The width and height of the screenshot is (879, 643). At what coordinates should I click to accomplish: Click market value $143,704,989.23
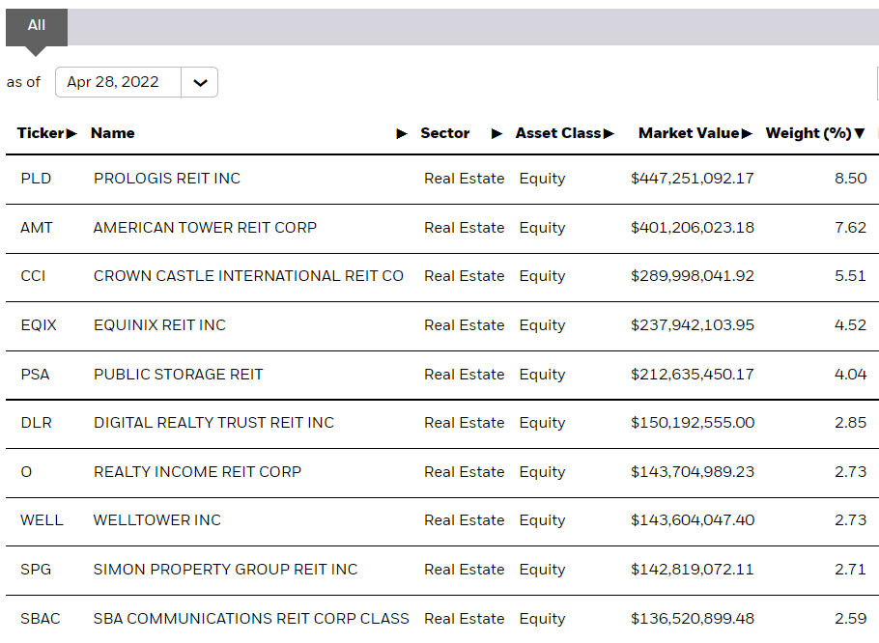[693, 472]
